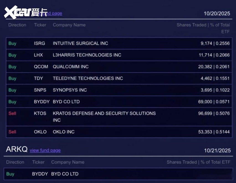
Task: Click 4,462 | 0.1551 shares value
Action: coord(215,78)
